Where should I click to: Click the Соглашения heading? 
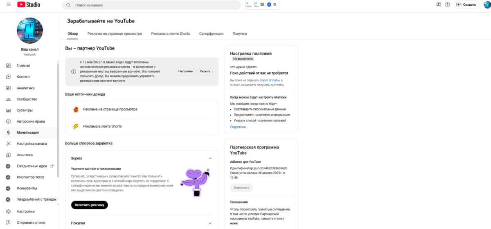tap(239, 202)
